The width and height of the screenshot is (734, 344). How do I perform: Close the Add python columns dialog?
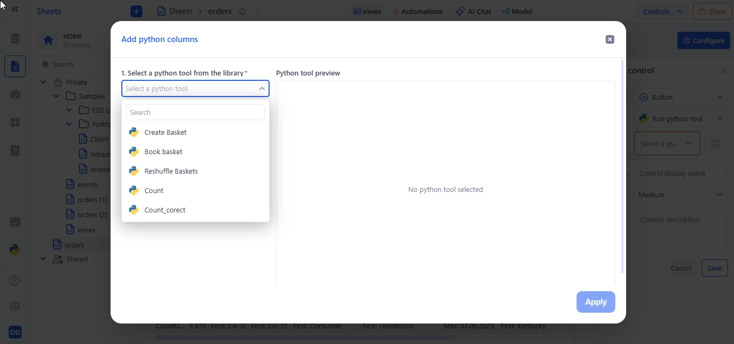[609, 39]
